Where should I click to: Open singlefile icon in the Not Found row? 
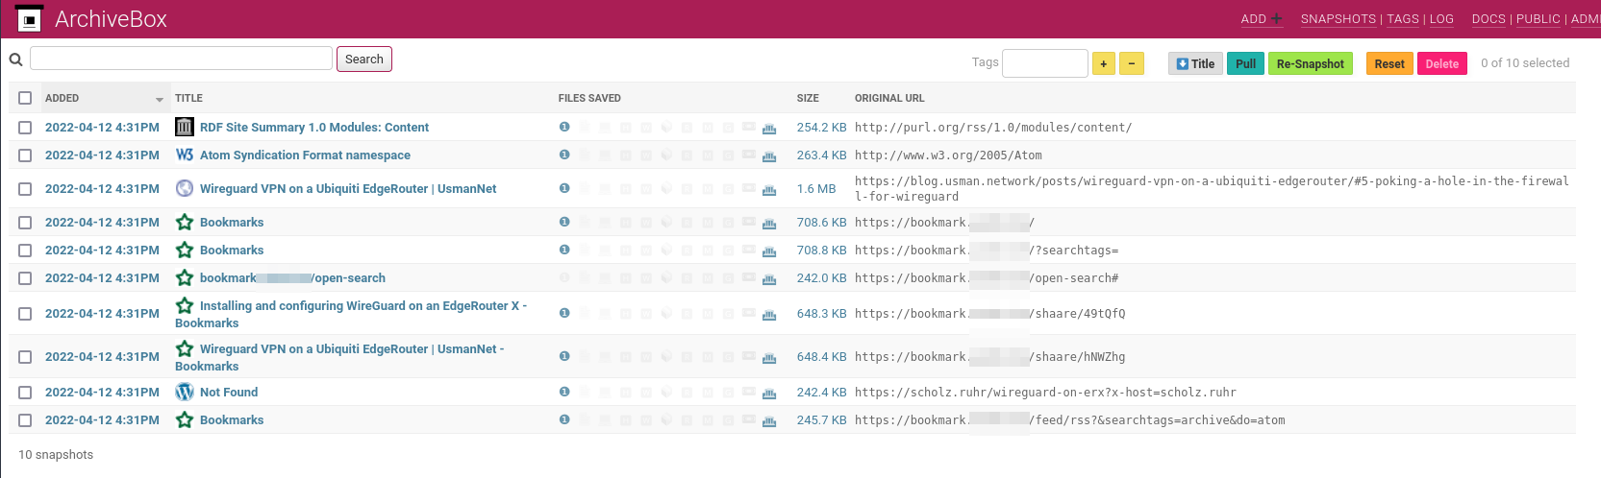pyautogui.click(x=564, y=392)
